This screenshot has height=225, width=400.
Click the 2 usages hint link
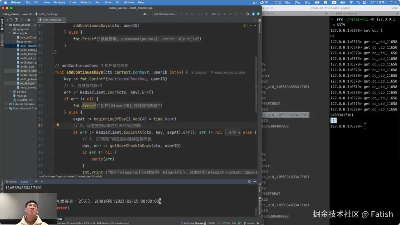[x=199, y=72]
